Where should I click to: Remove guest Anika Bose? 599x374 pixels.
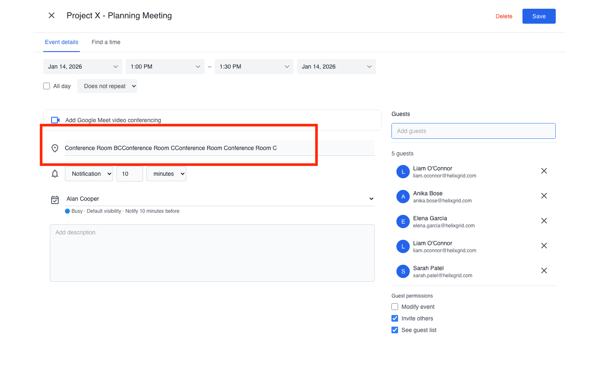tap(544, 196)
